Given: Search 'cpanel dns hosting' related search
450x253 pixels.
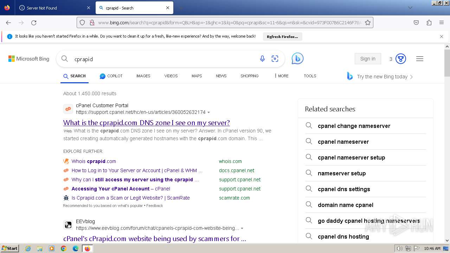Looking at the screenshot, I should click(x=343, y=236).
